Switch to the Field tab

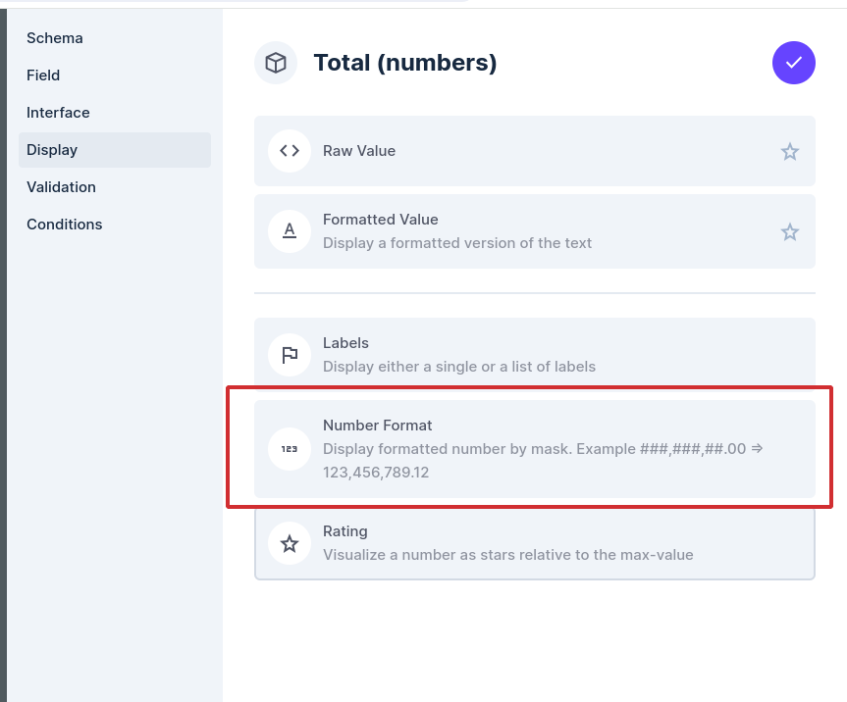point(115,75)
